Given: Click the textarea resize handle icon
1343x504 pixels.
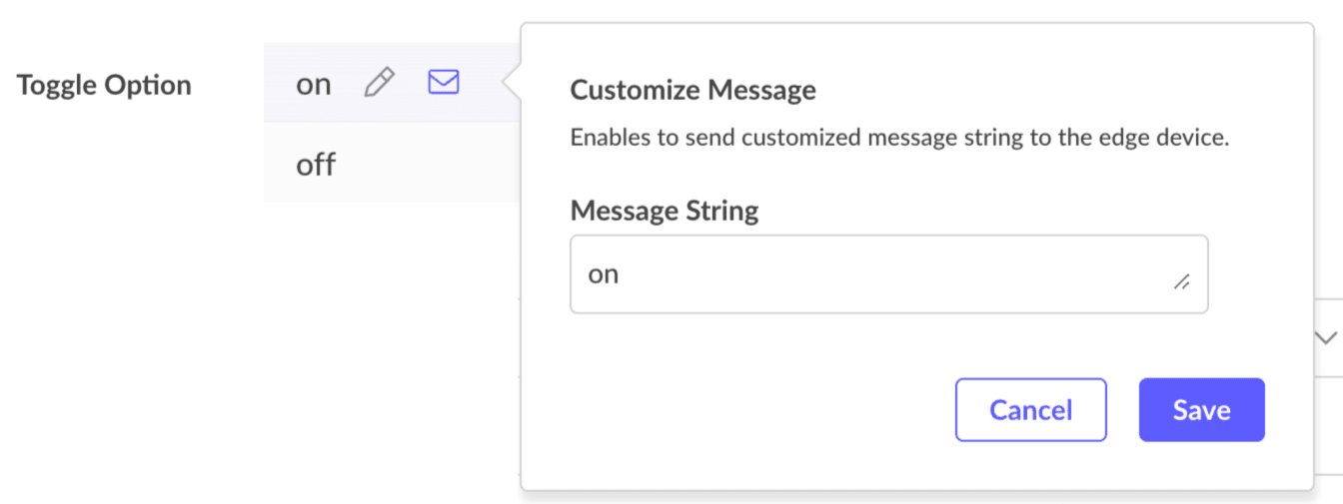Looking at the screenshot, I should click(x=1181, y=282).
